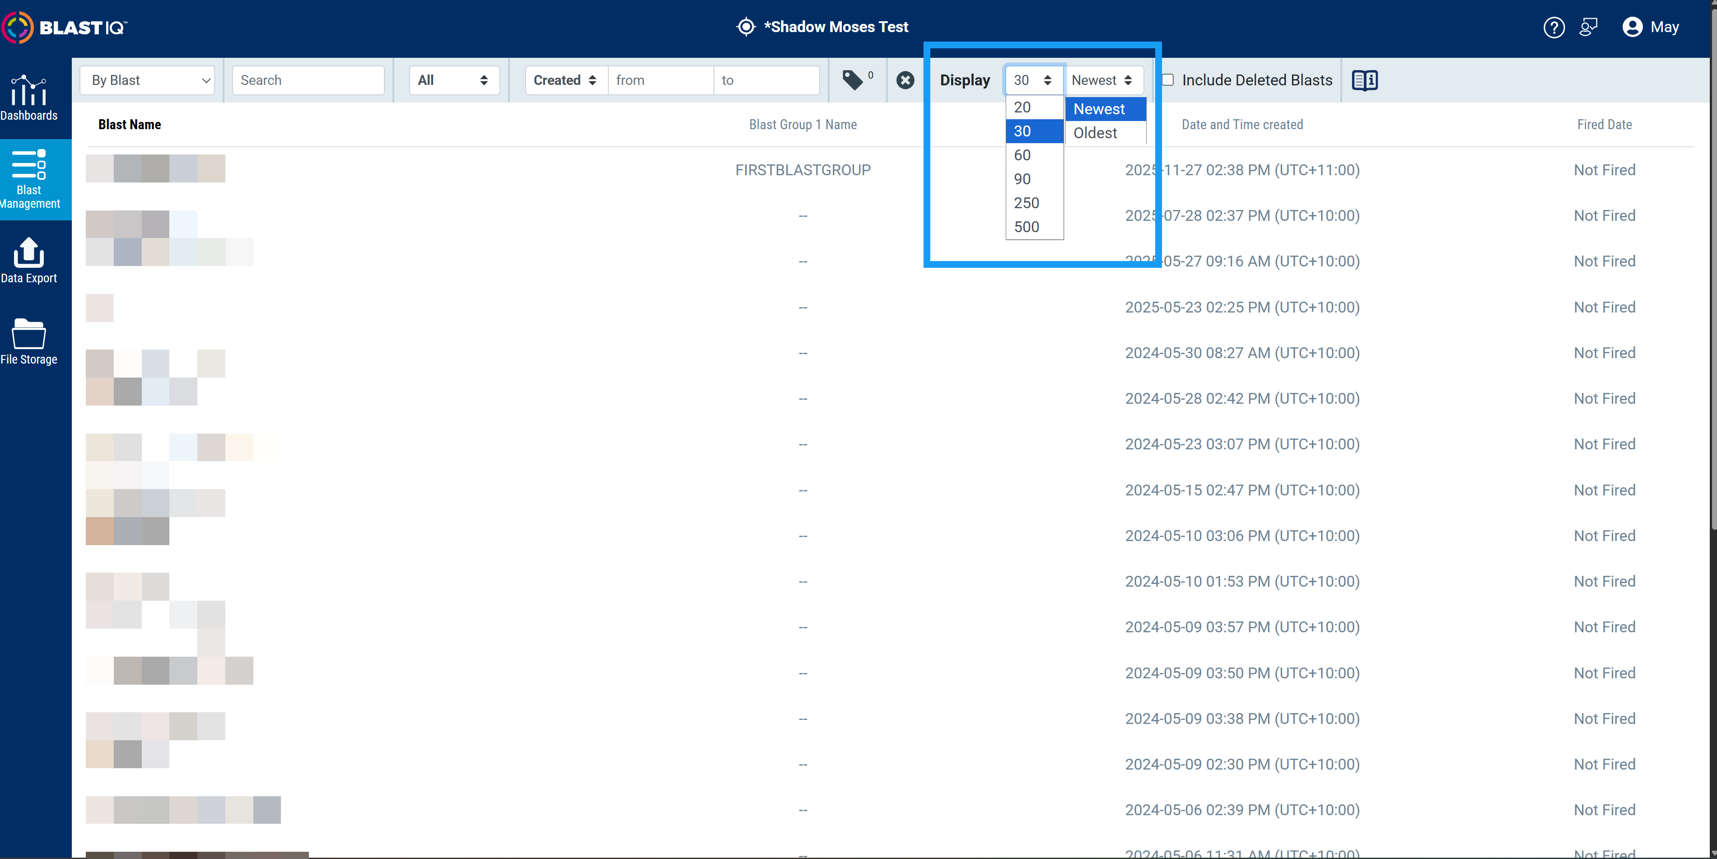Click the 2024-05-30 08:27 AM date cell

tap(1242, 353)
